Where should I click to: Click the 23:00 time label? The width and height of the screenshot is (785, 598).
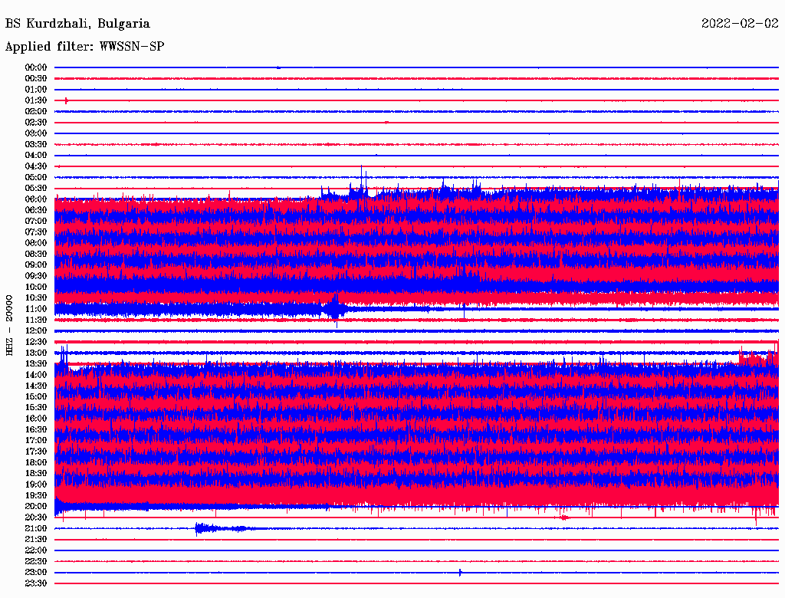click(36, 573)
